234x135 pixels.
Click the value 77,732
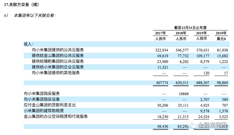tap(183, 56)
